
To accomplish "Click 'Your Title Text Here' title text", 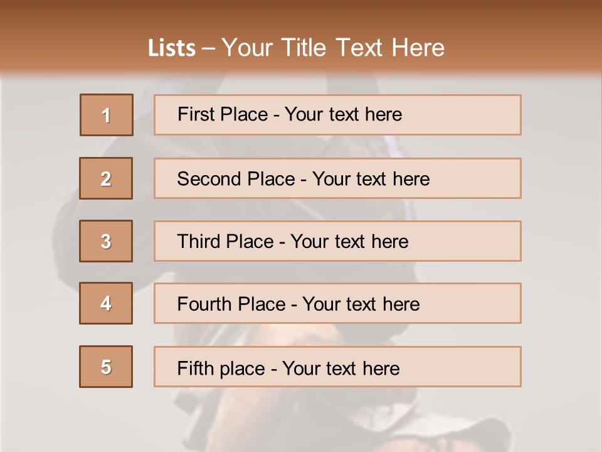I will click(332, 48).
